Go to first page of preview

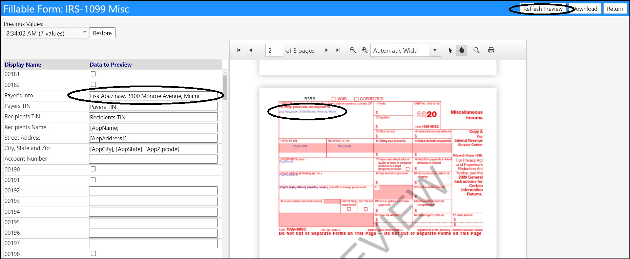239,50
